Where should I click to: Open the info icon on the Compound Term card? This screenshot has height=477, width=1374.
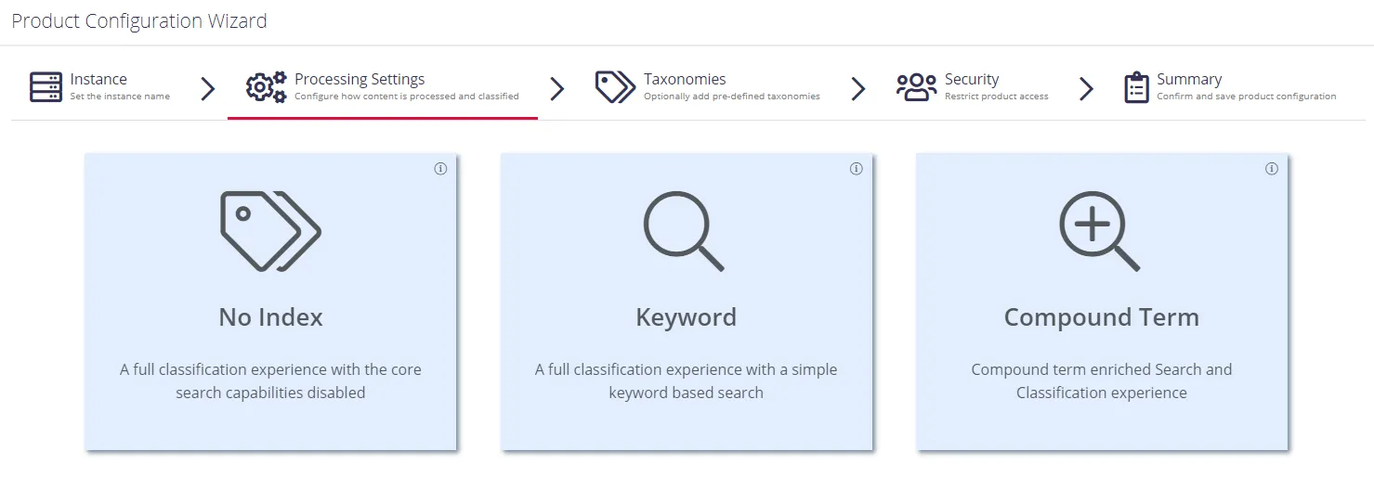pyautogui.click(x=1272, y=169)
